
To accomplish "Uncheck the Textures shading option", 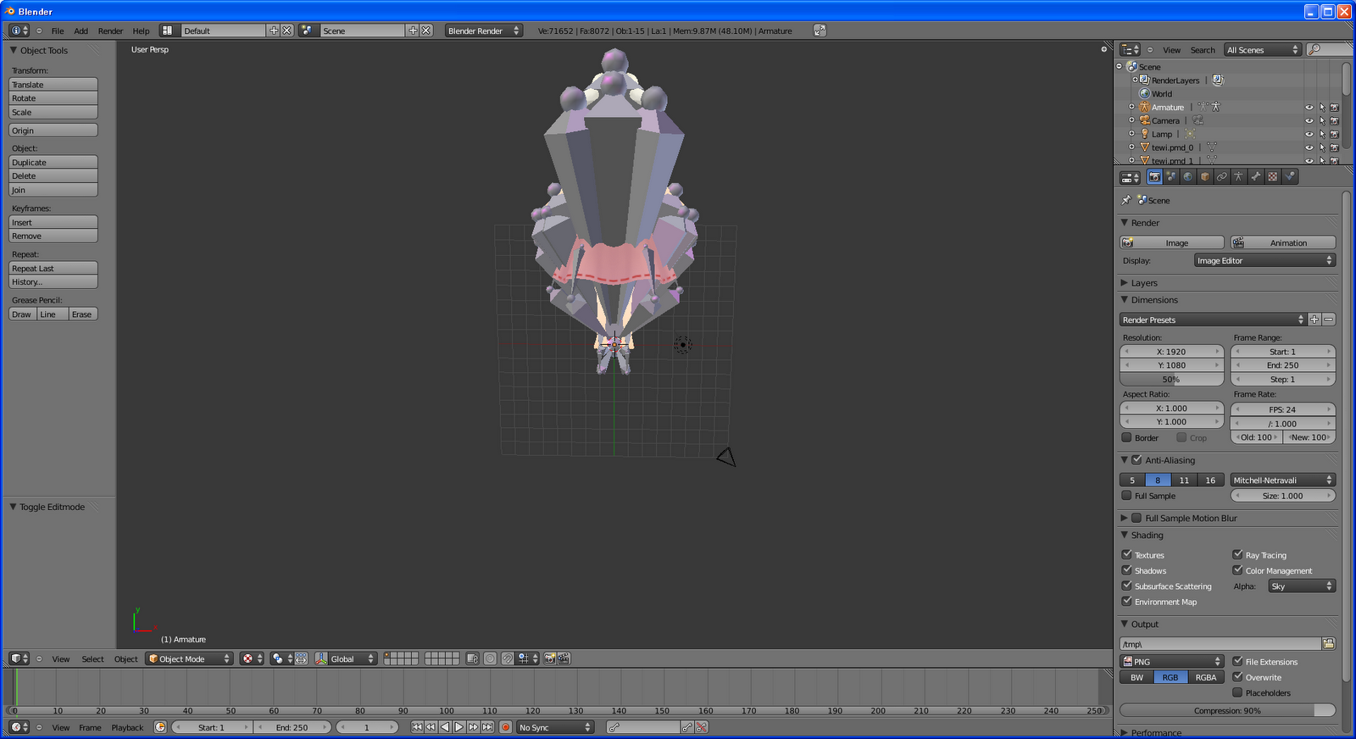I will click(x=1126, y=554).
